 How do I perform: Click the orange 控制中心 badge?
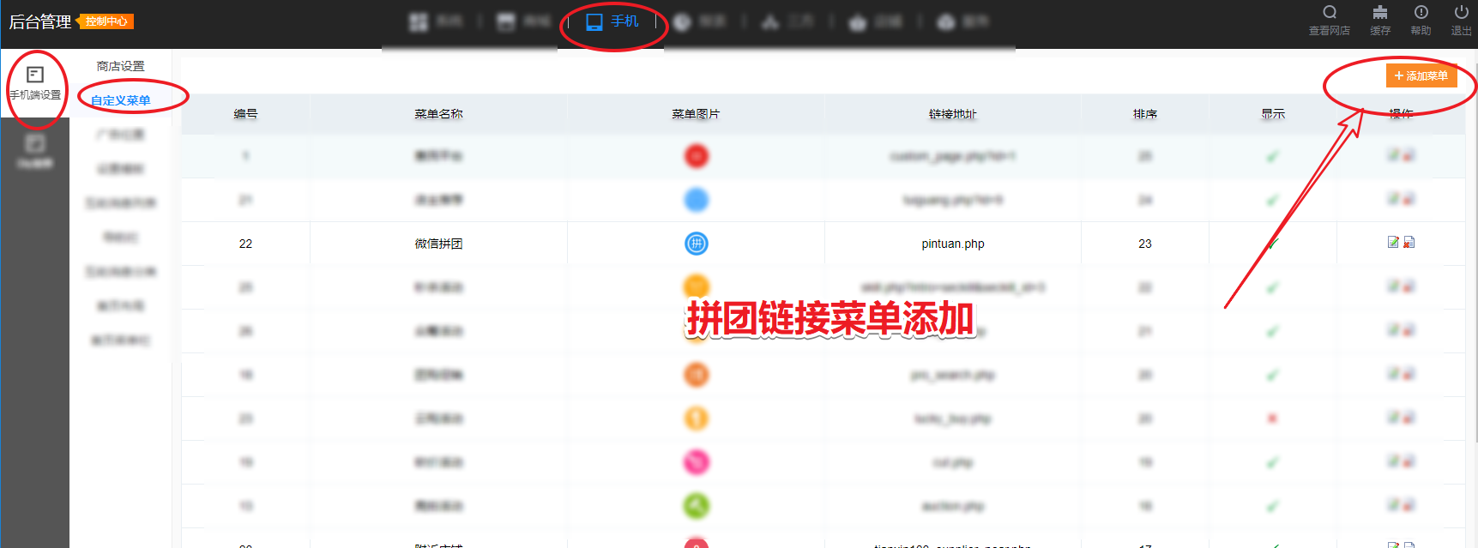tap(106, 21)
